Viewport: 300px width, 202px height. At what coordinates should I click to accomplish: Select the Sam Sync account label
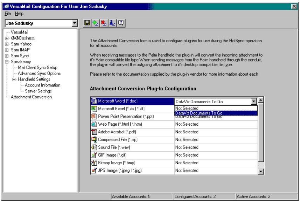[x=20, y=56]
